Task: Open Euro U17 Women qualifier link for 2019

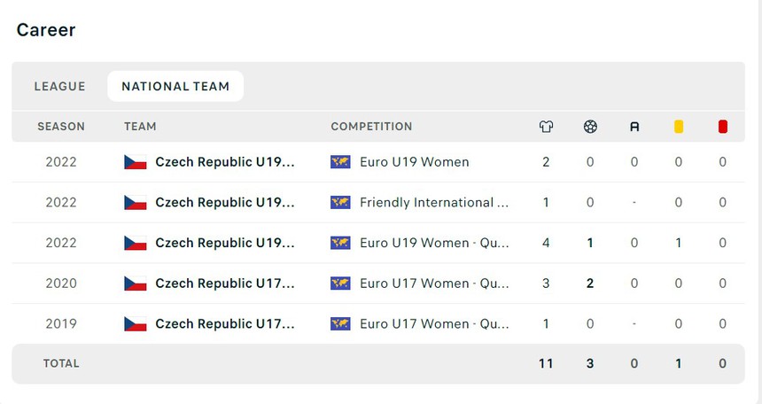Action: (x=434, y=324)
